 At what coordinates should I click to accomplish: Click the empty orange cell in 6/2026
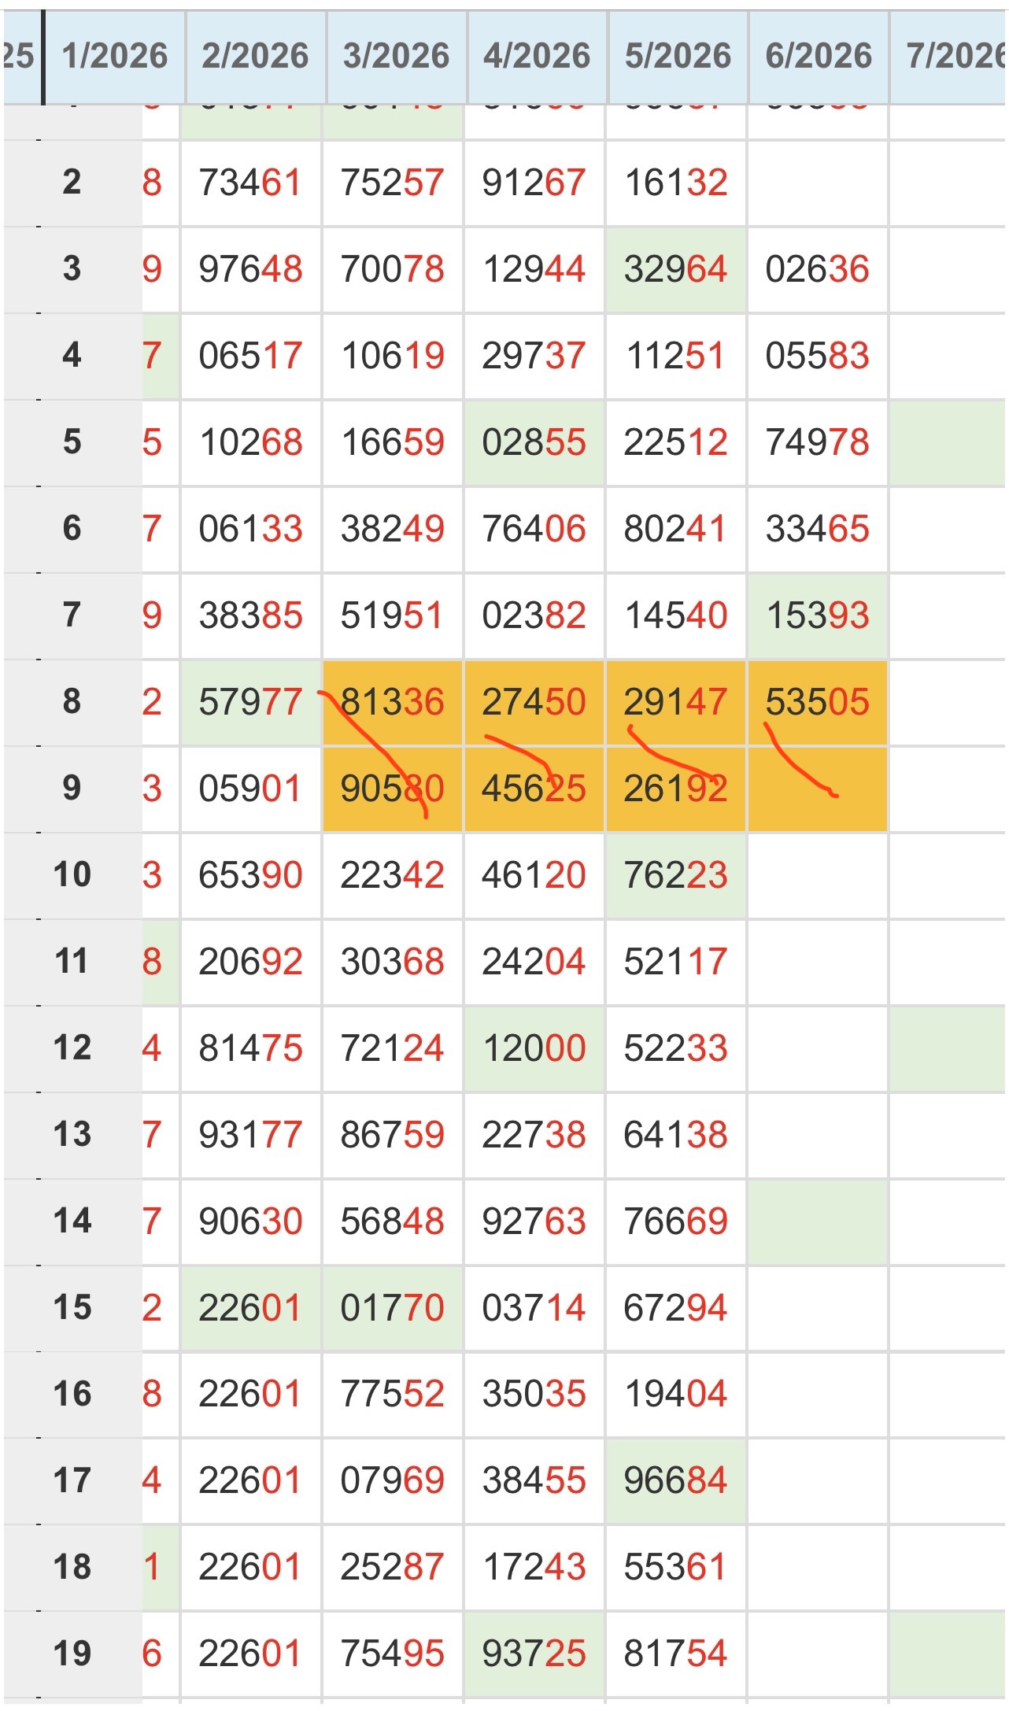818,789
